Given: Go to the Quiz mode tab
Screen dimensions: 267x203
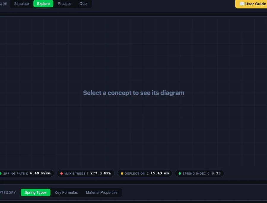Looking at the screenshot, I should click(83, 4).
